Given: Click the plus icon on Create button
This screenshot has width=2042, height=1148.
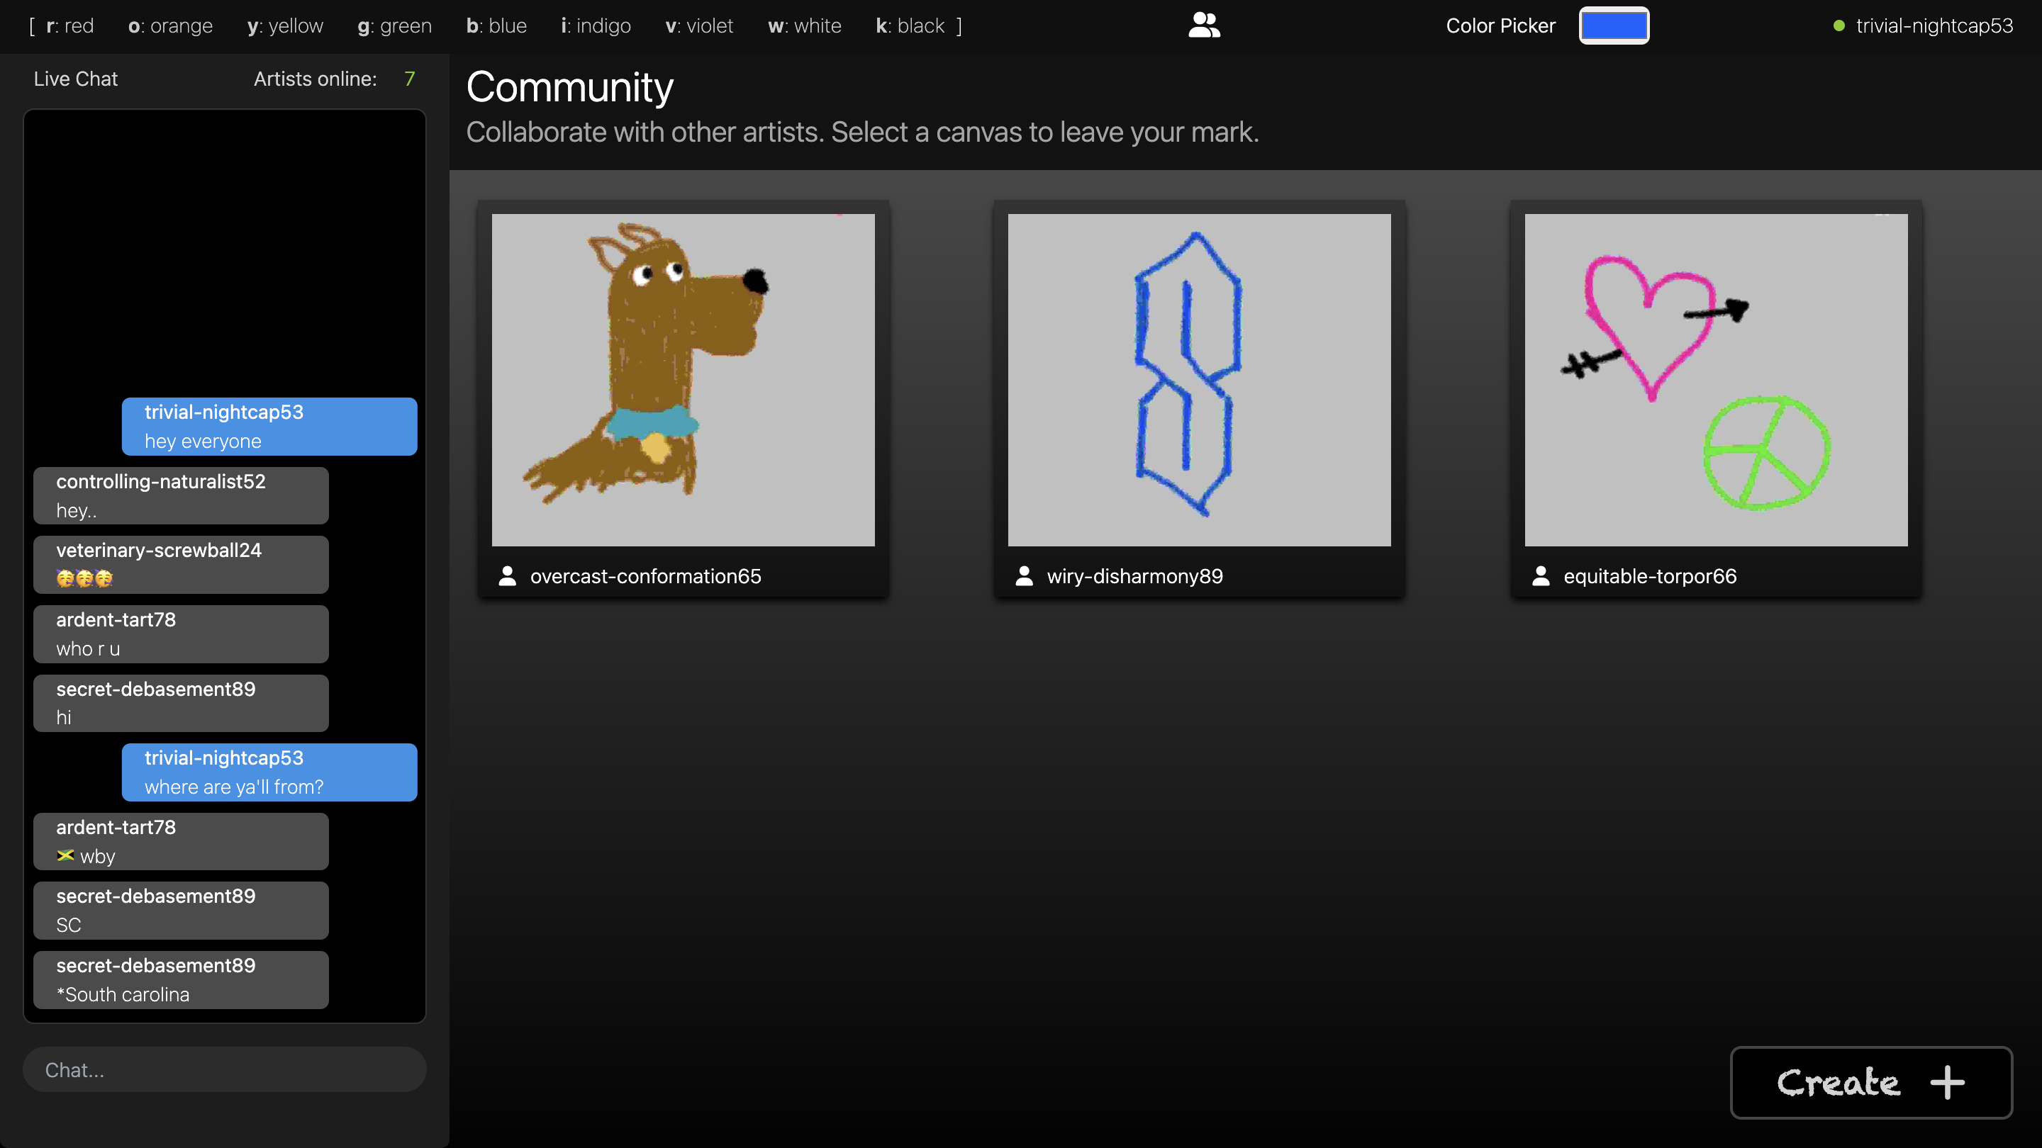Looking at the screenshot, I should tap(1948, 1082).
